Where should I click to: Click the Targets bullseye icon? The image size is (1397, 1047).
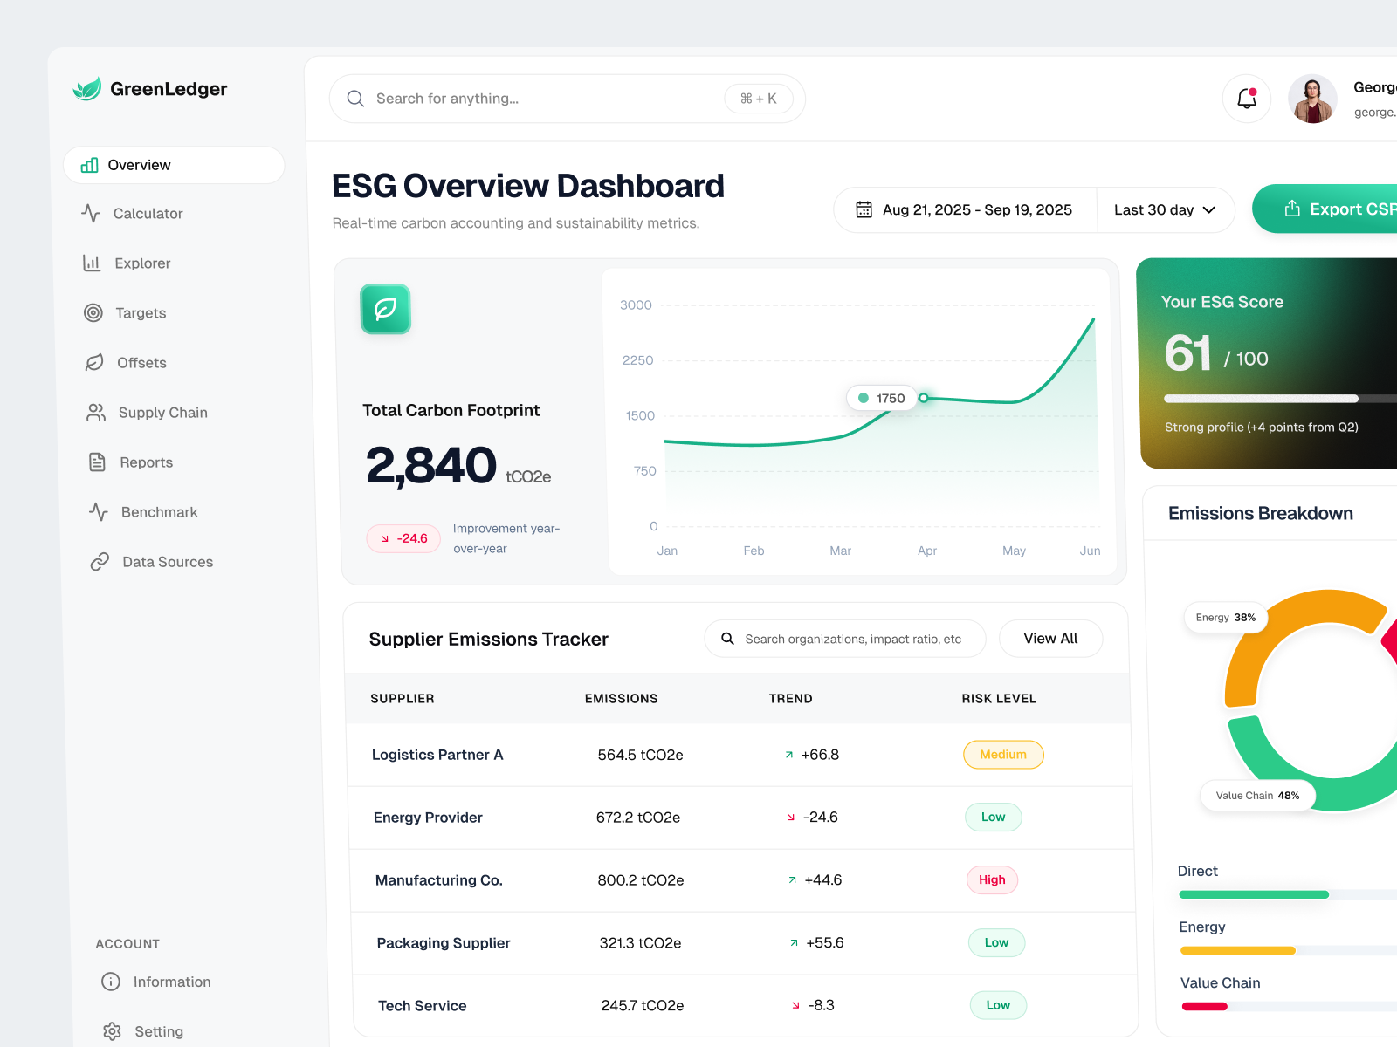coord(93,312)
